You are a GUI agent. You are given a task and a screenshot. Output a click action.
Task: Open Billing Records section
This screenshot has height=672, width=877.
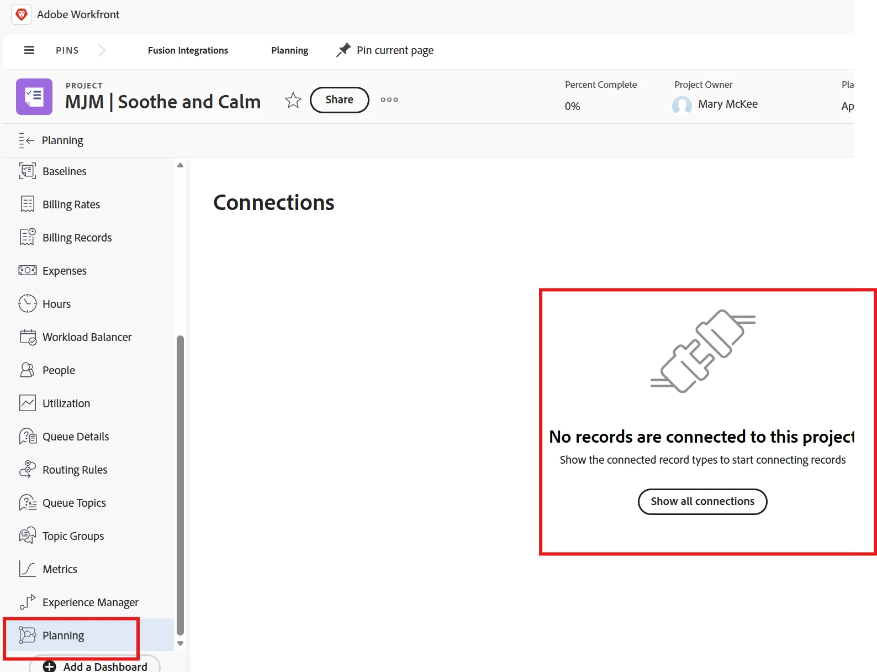[77, 238]
